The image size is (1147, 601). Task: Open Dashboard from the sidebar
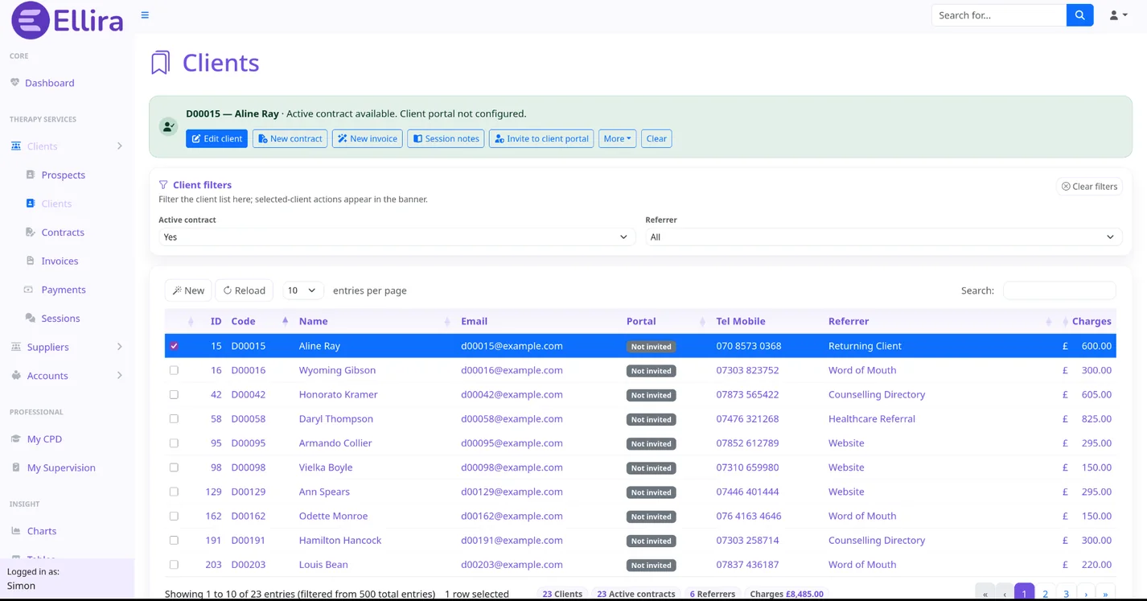pyautogui.click(x=50, y=83)
